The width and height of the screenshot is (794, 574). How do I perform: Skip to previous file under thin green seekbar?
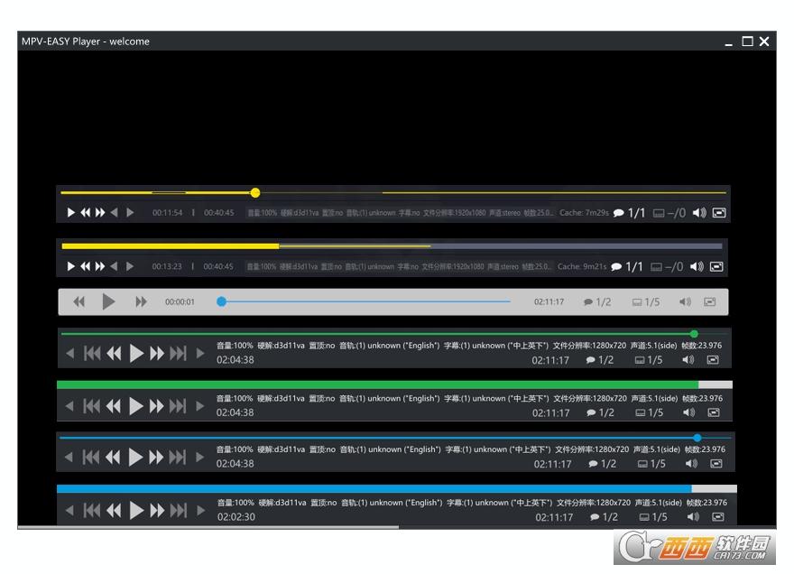(x=92, y=353)
